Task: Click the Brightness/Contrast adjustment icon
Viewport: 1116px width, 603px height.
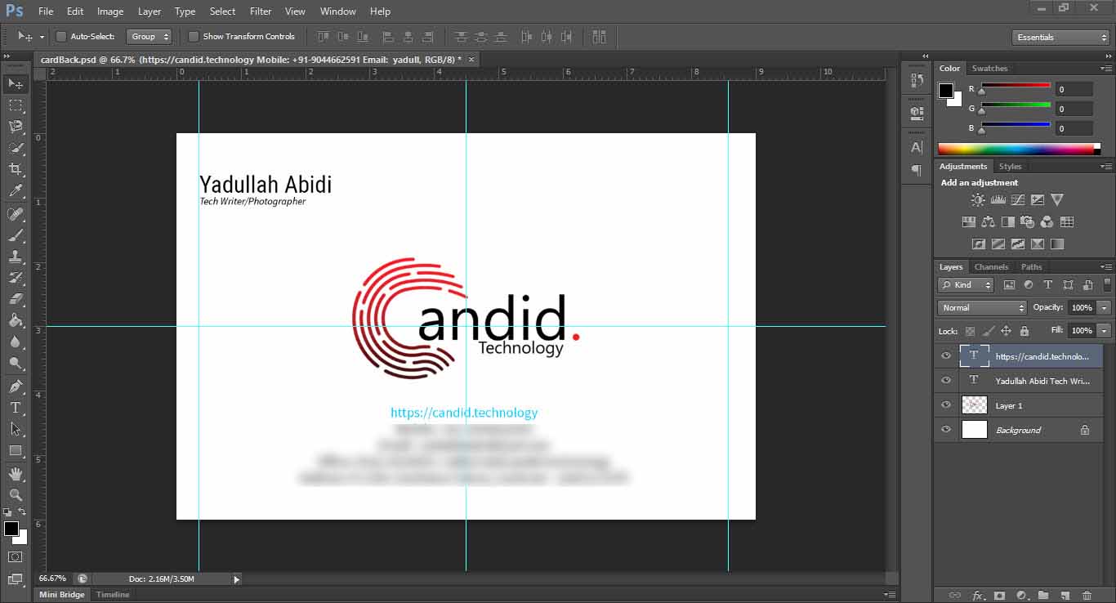Action: (978, 199)
